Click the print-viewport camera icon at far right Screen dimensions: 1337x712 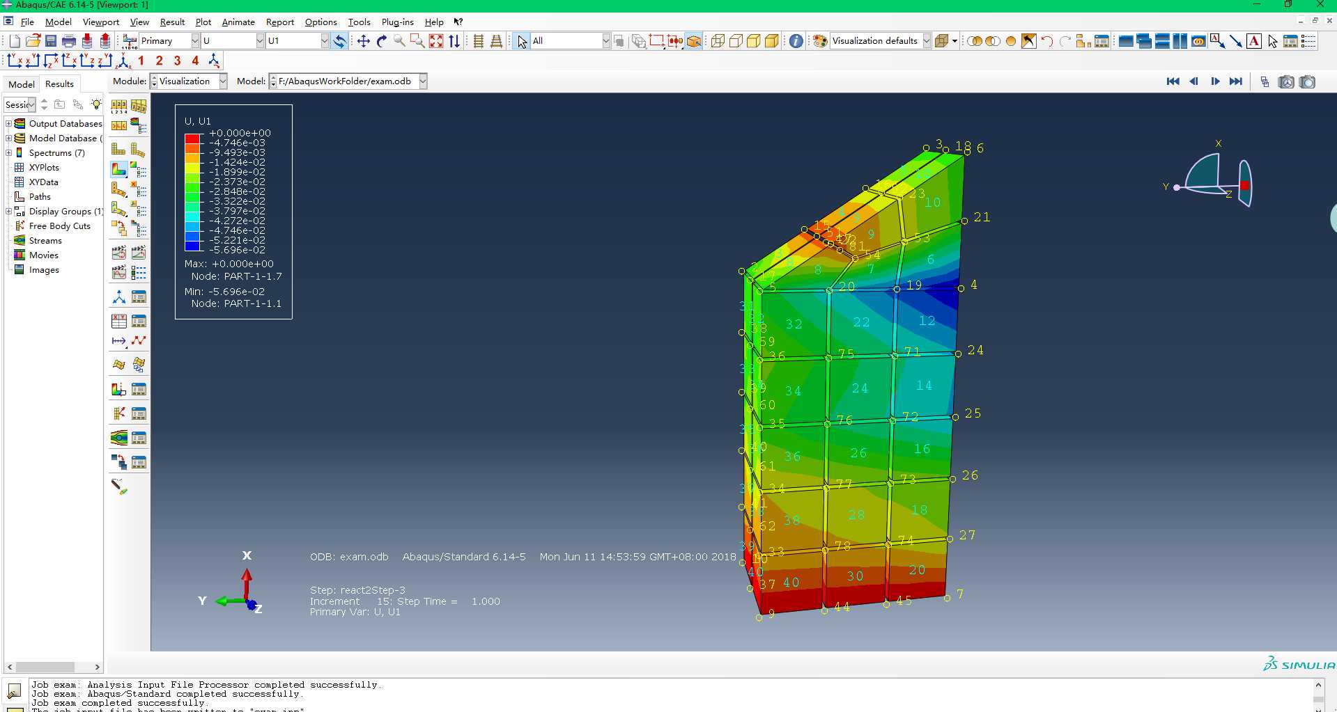click(1307, 82)
